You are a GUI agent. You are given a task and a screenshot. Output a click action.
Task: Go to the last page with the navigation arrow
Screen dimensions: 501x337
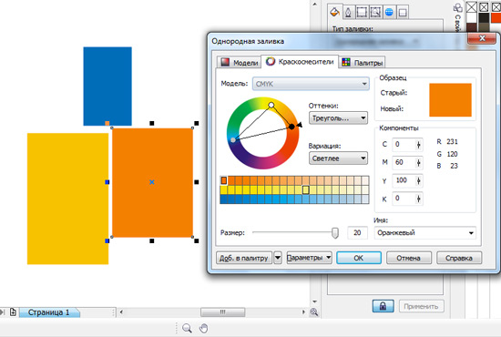(3, 311)
